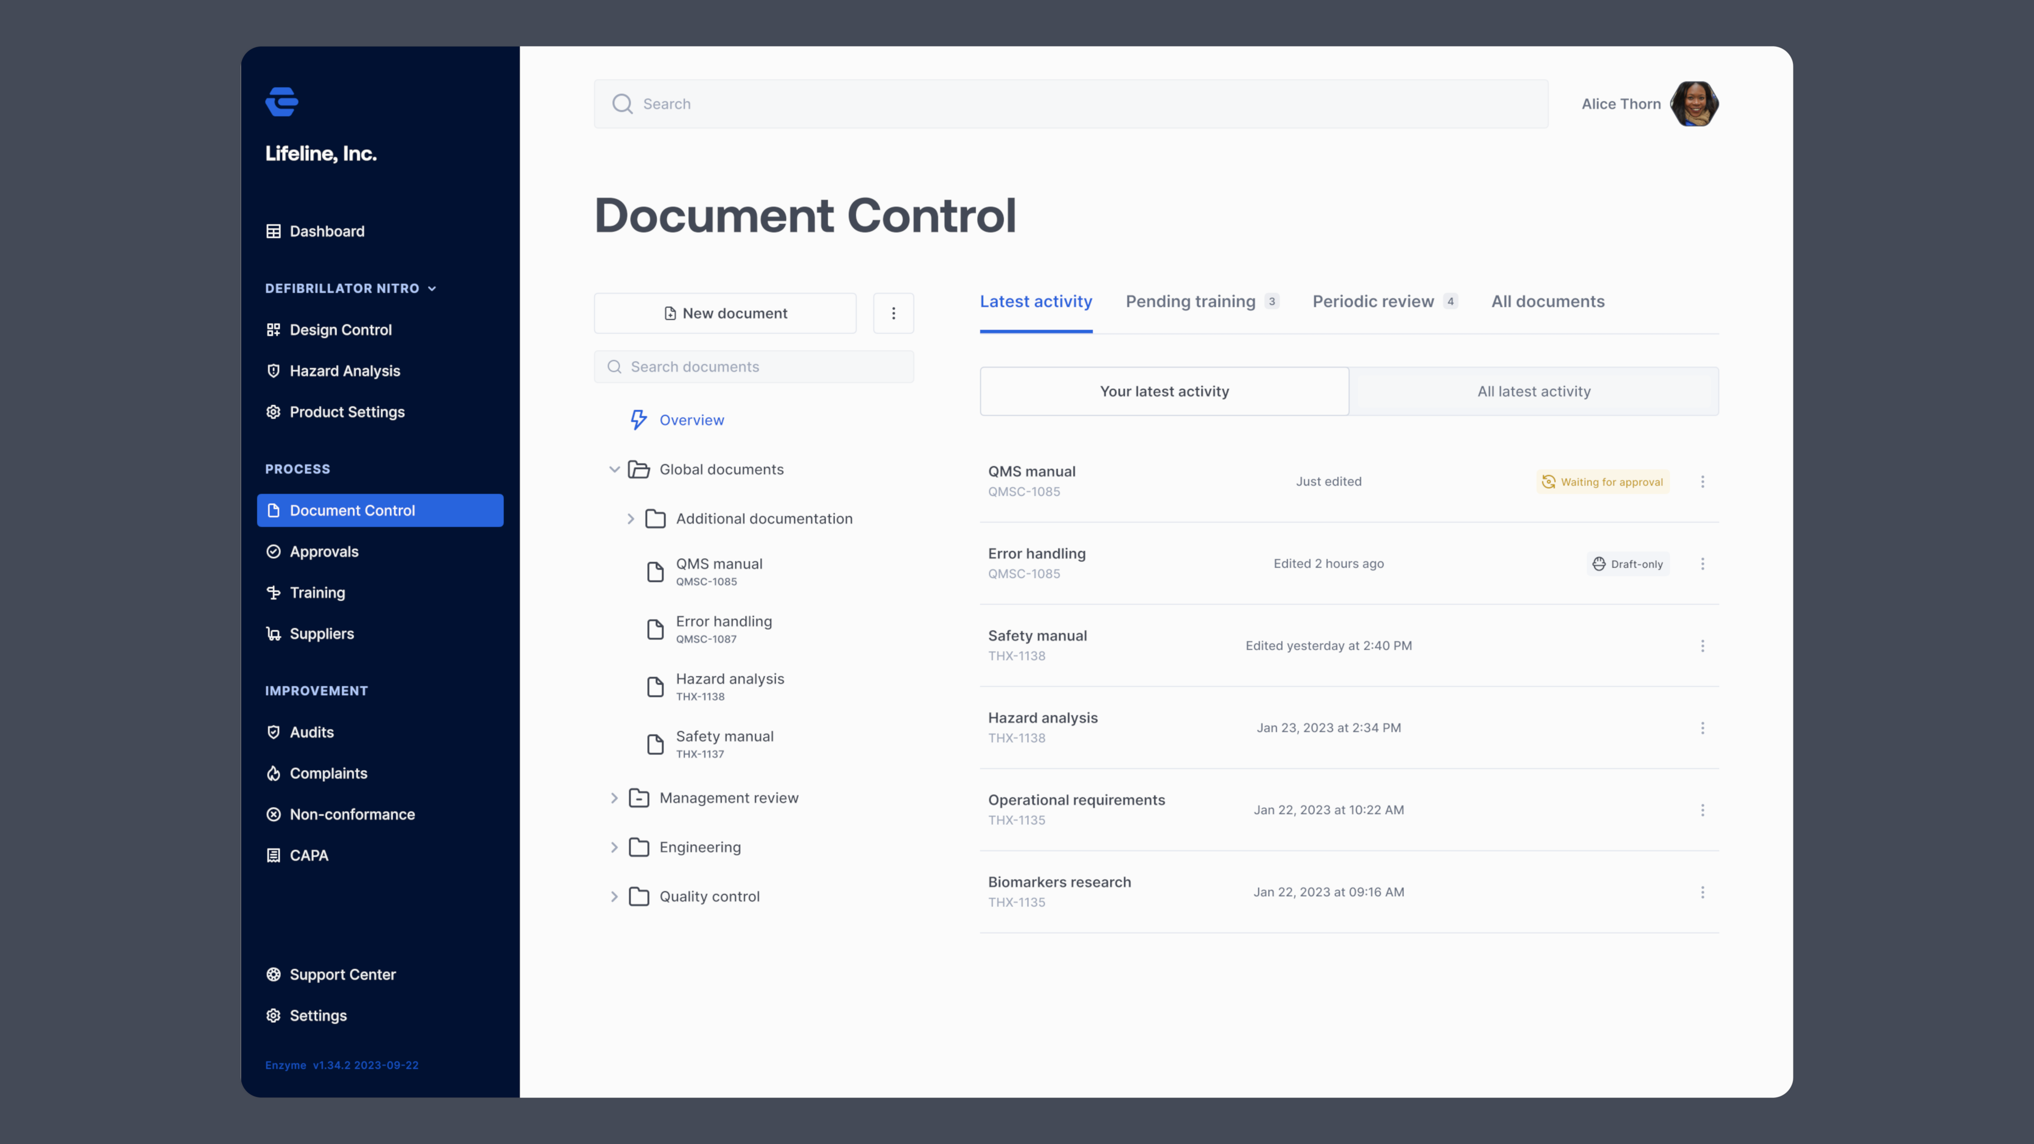Click the Edited 2 hours ago timestamp

pyautogui.click(x=1328, y=564)
